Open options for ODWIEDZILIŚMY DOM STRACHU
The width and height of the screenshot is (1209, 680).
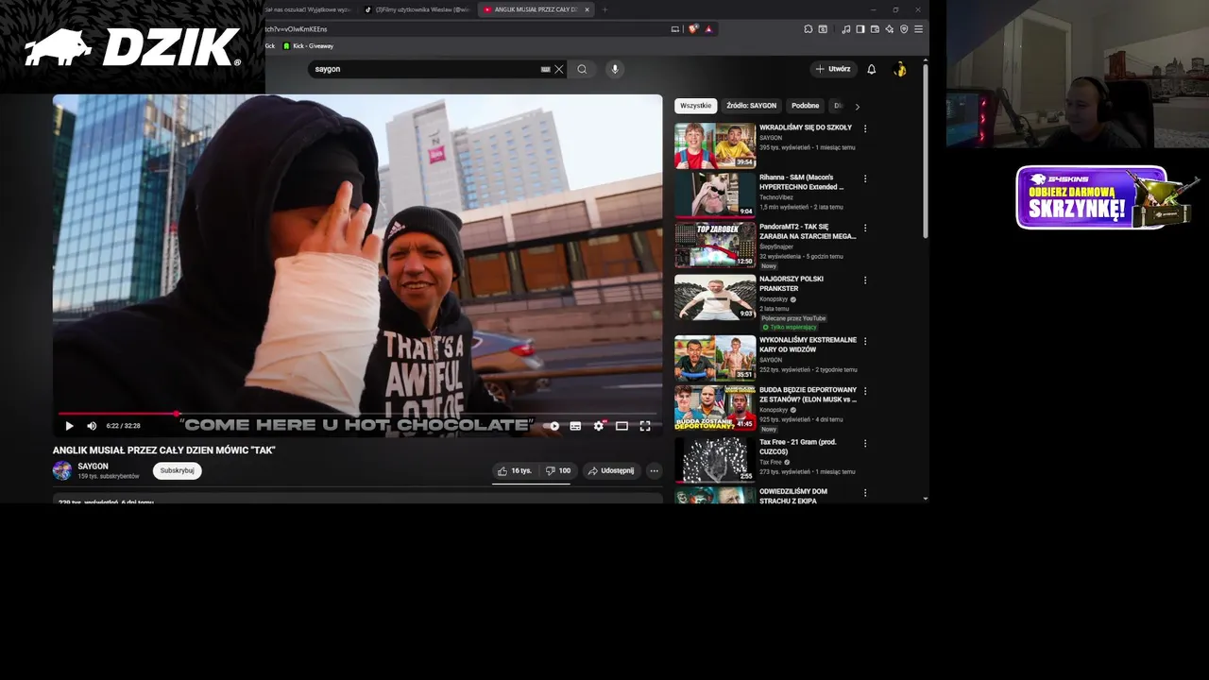point(865,492)
